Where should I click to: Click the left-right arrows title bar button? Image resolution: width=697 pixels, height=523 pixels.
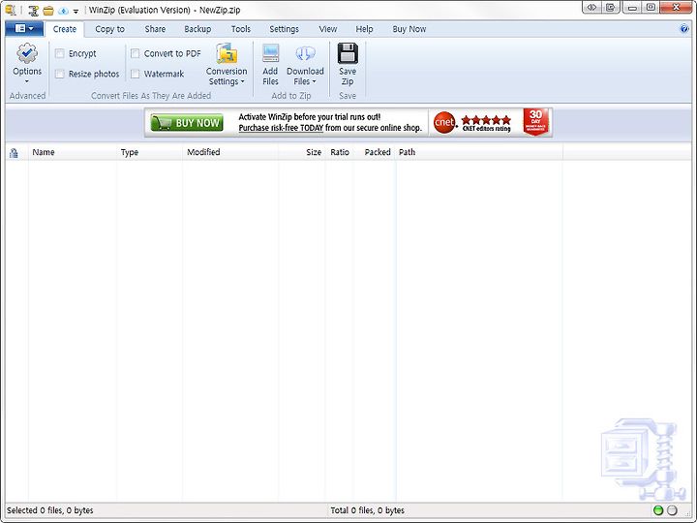591,8
